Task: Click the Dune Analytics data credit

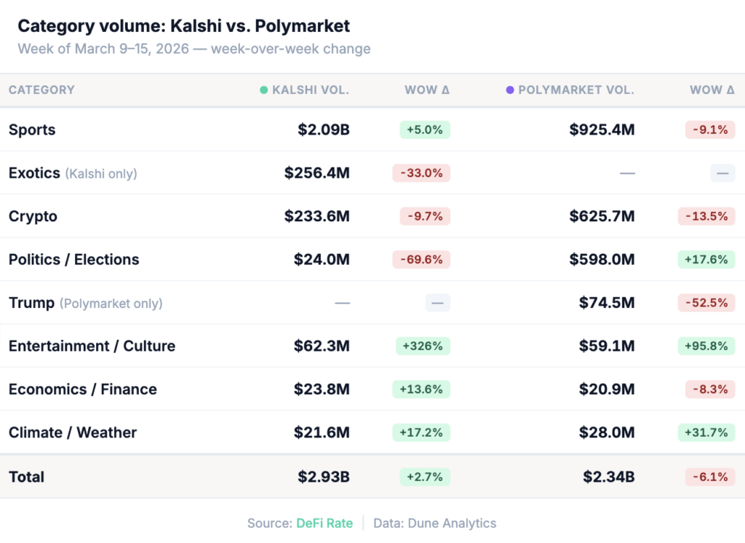Action: point(434,523)
